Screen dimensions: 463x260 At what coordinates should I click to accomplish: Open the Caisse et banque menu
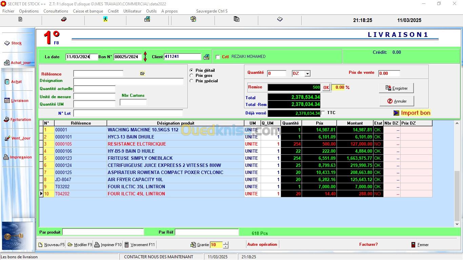88,11
